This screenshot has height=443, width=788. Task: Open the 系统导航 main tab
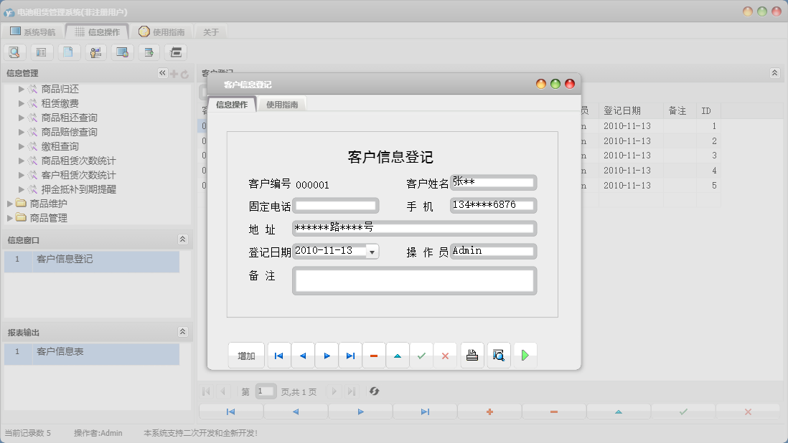click(x=32, y=32)
